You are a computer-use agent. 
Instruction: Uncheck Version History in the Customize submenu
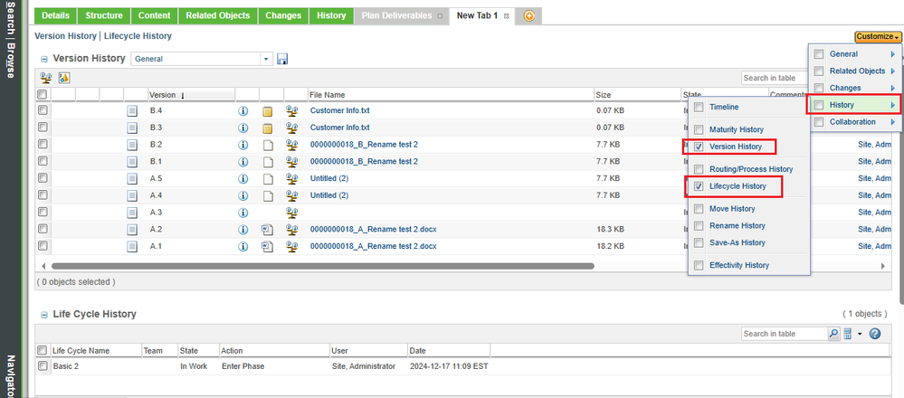tap(699, 147)
